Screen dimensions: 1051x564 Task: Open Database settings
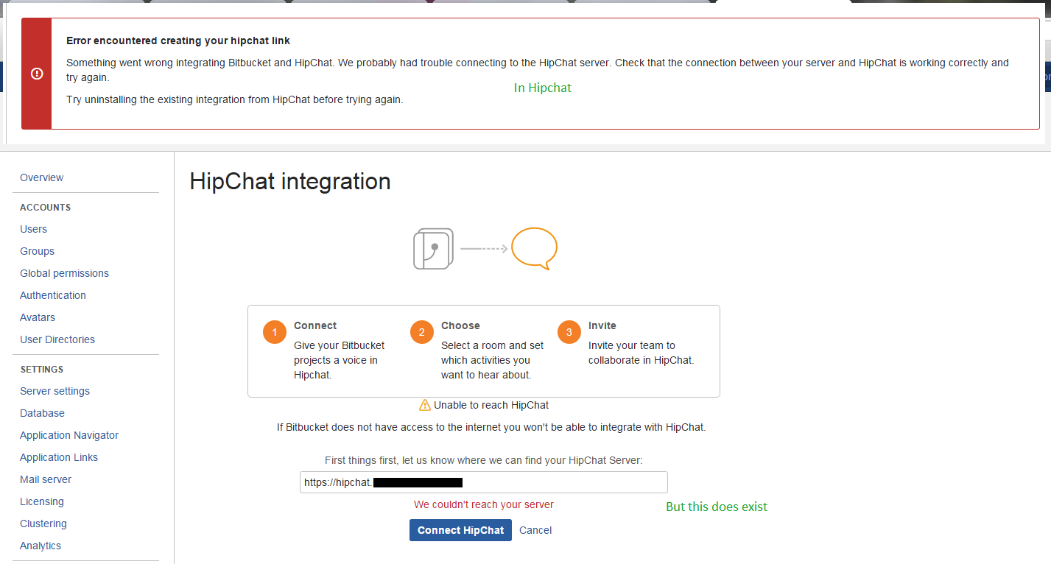43,413
